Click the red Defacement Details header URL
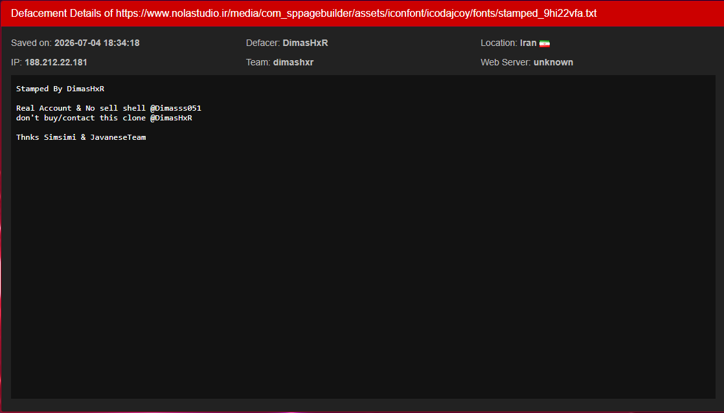 click(x=356, y=14)
